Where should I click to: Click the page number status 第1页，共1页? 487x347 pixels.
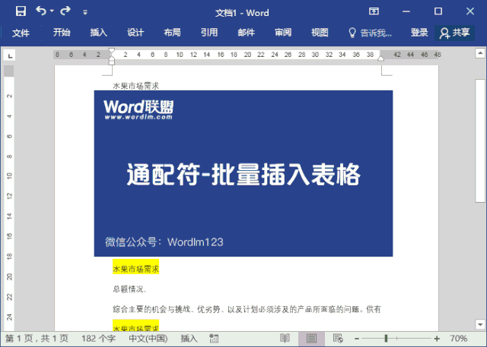tap(37, 339)
